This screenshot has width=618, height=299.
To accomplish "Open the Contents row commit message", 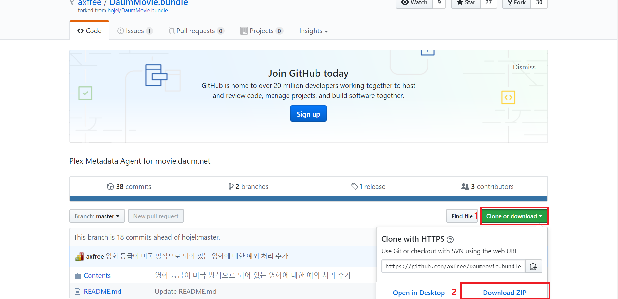I will (253, 275).
